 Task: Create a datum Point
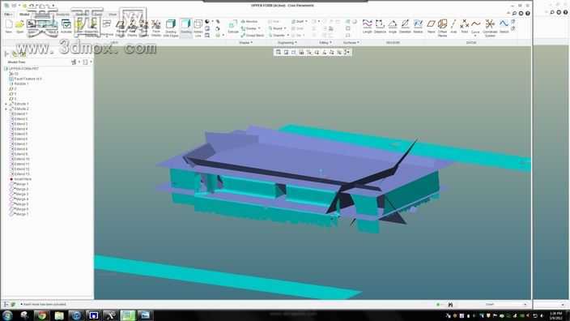coord(464,27)
